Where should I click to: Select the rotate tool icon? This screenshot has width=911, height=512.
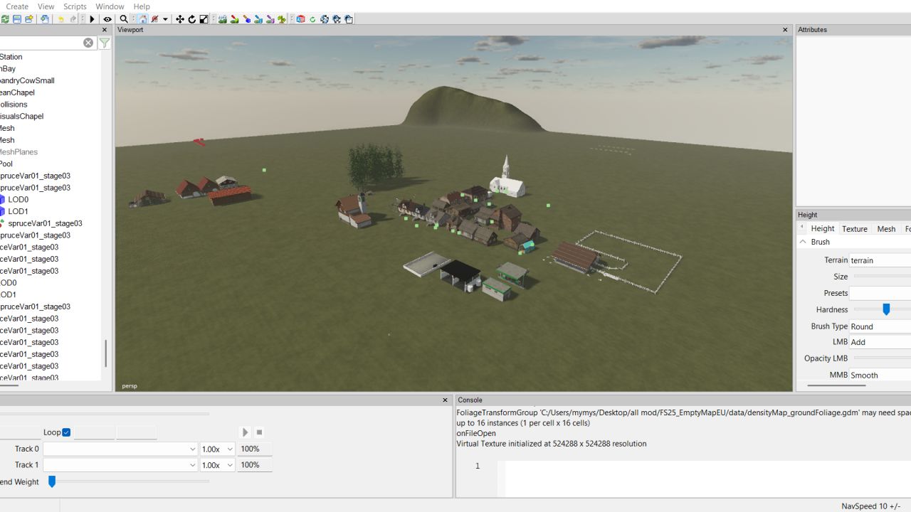tap(192, 19)
